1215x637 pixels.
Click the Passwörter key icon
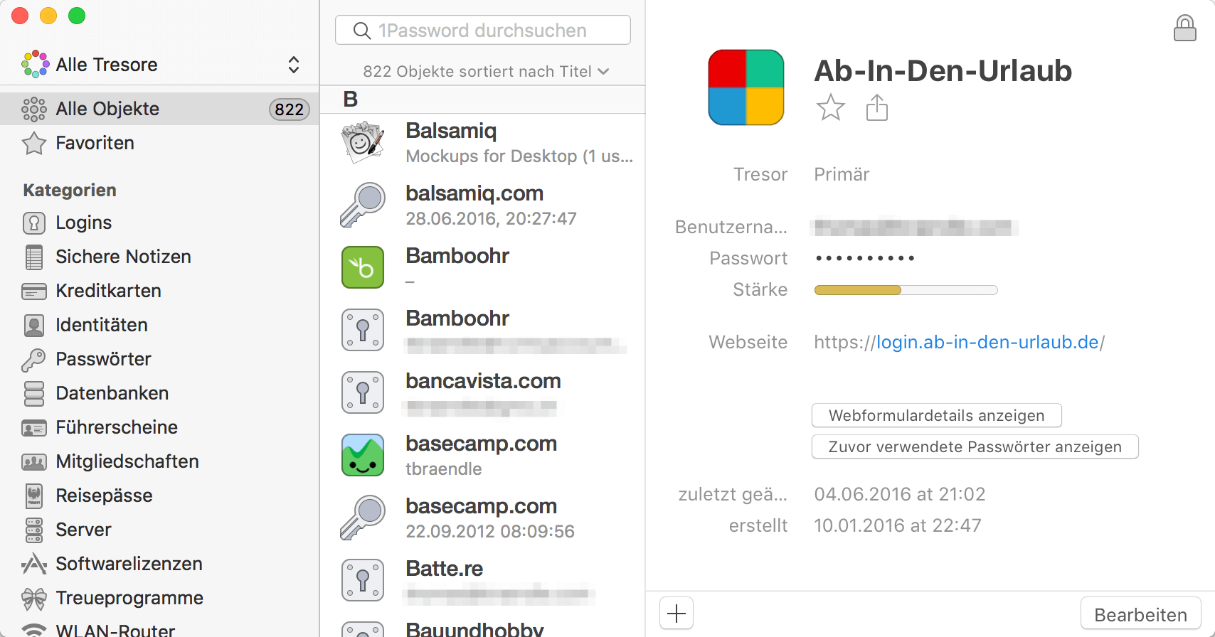[x=33, y=360]
